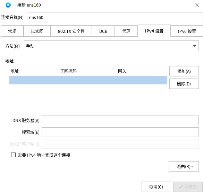The image size is (203, 193).
Task: Open the DCB tab
Action: coord(103,31)
